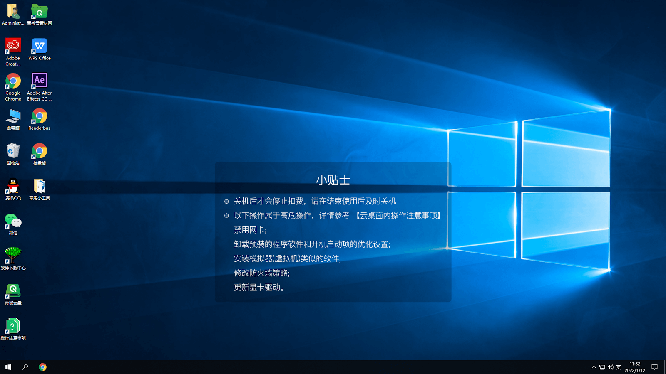Launch Chrome from the taskbar
This screenshot has height=374, width=666.
pyautogui.click(x=42, y=367)
